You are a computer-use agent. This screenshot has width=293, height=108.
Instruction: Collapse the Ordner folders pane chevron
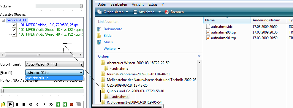(199, 56)
